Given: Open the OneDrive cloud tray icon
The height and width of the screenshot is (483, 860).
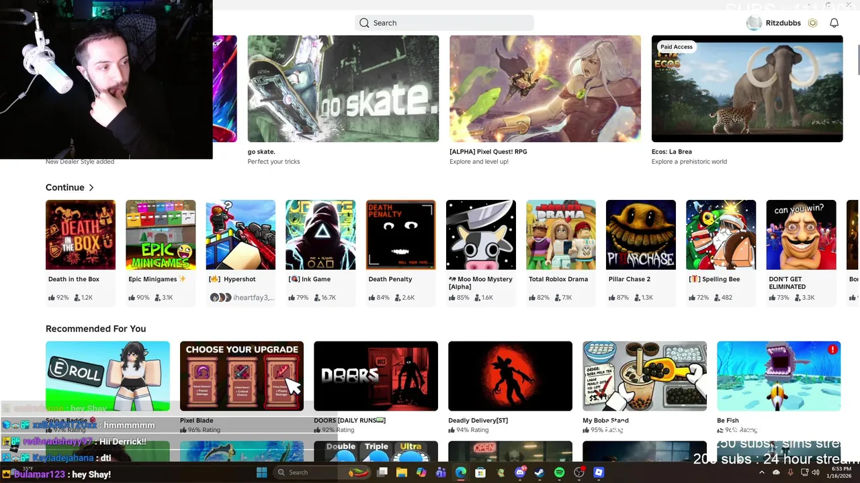Looking at the screenshot, I should pyautogui.click(x=776, y=472).
